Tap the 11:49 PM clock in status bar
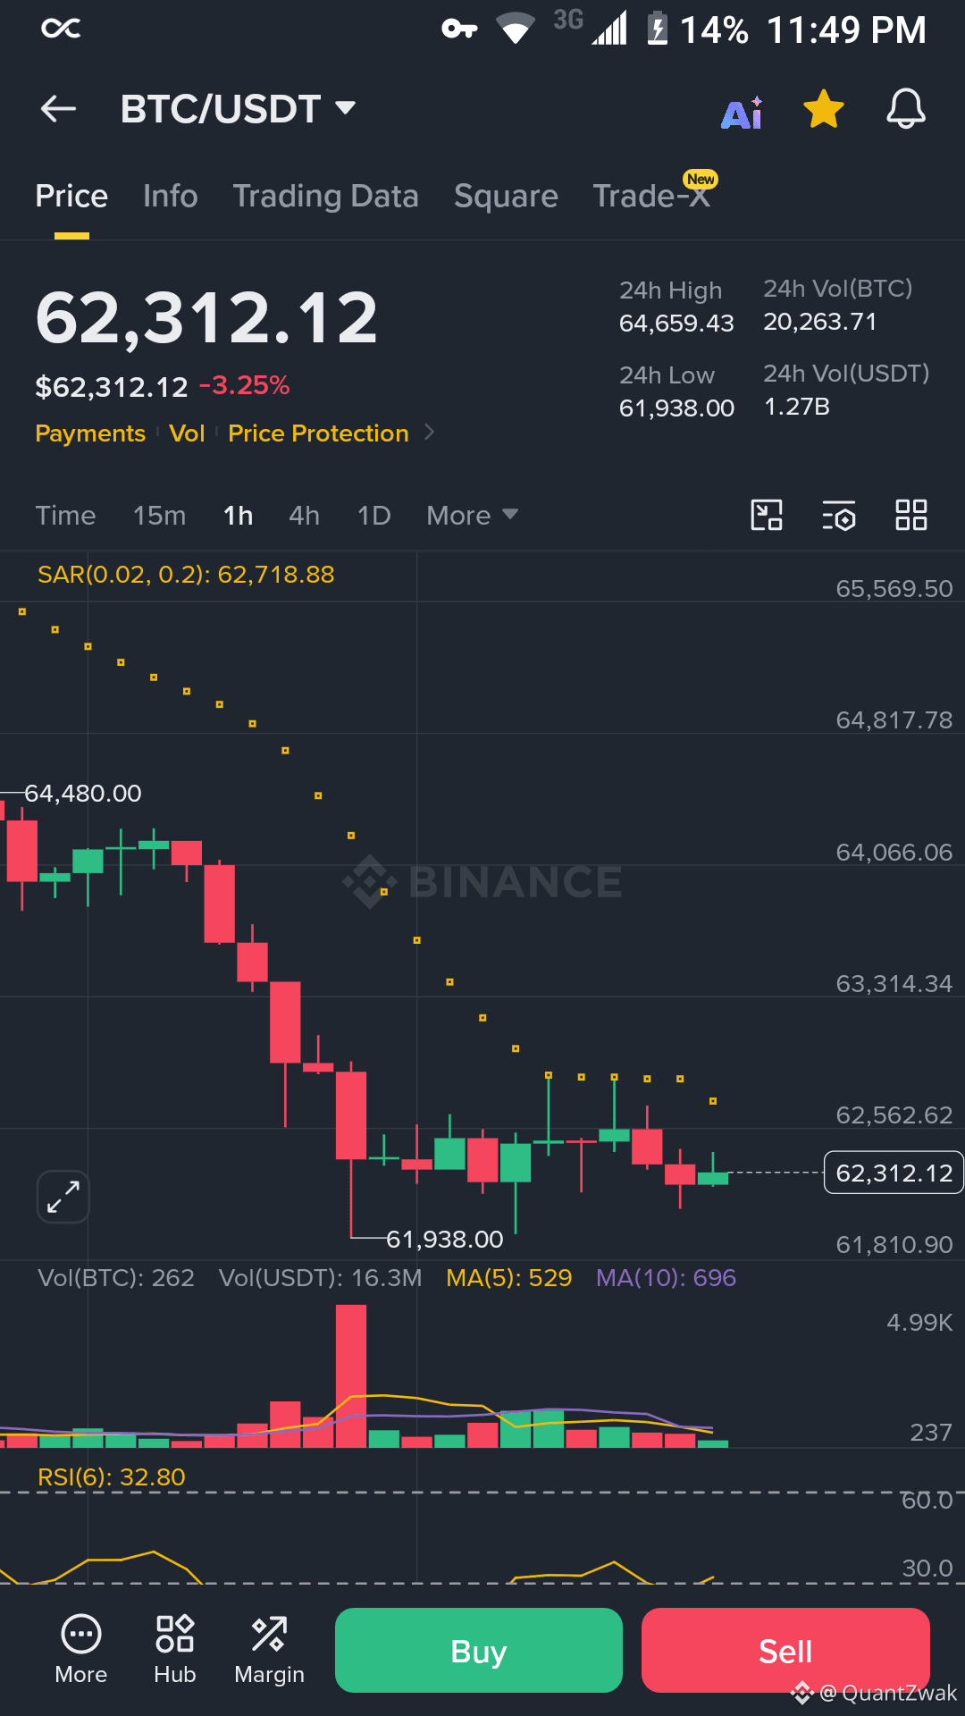Image resolution: width=965 pixels, height=1716 pixels. point(846,29)
